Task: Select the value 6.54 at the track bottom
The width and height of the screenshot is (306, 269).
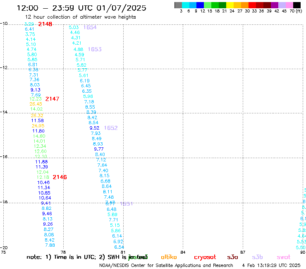Action: click(119, 247)
